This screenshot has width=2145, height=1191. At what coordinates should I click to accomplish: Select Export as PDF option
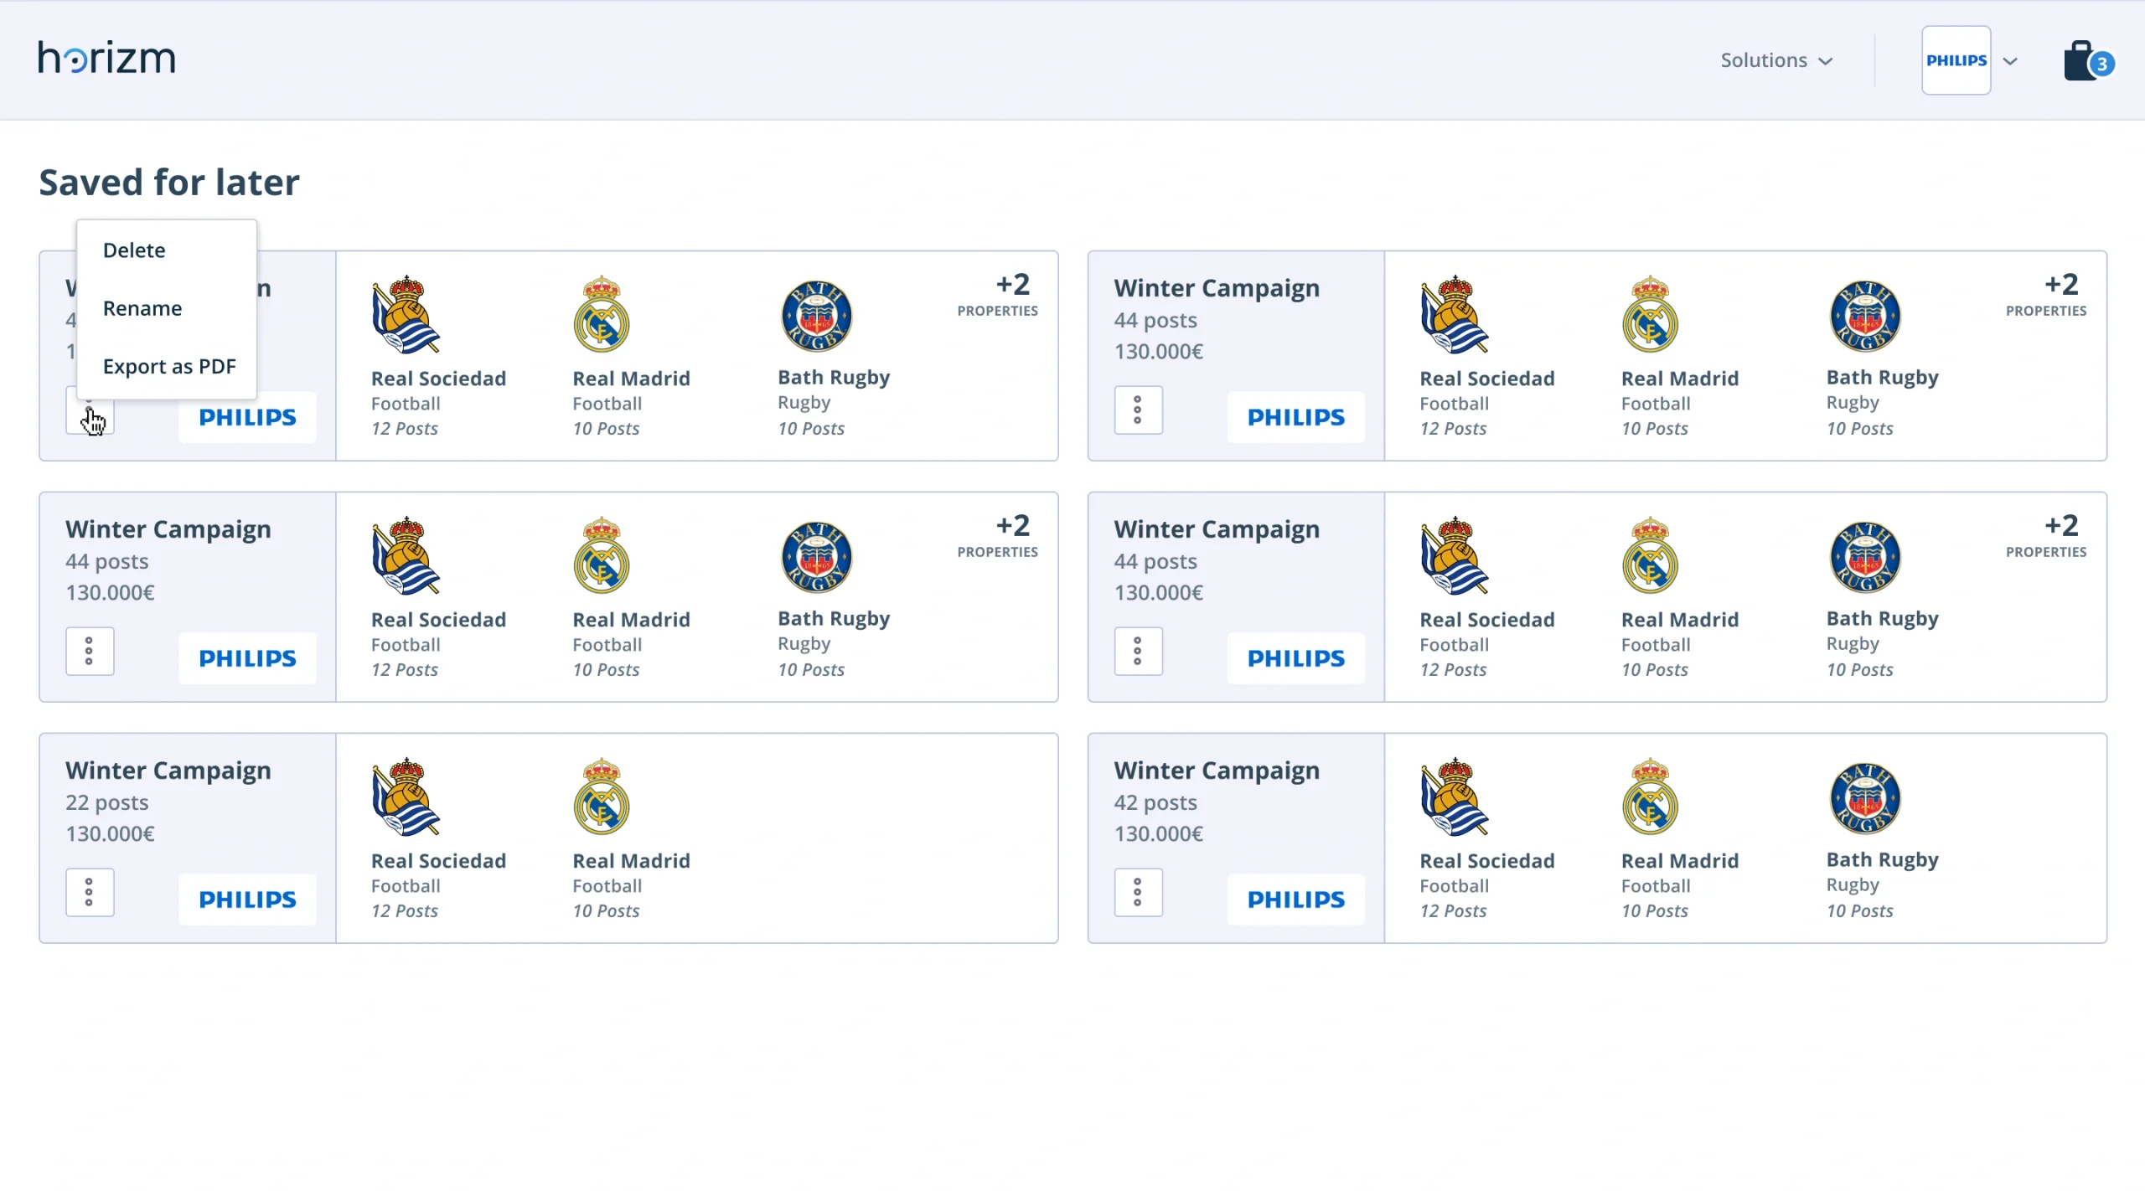tap(169, 366)
